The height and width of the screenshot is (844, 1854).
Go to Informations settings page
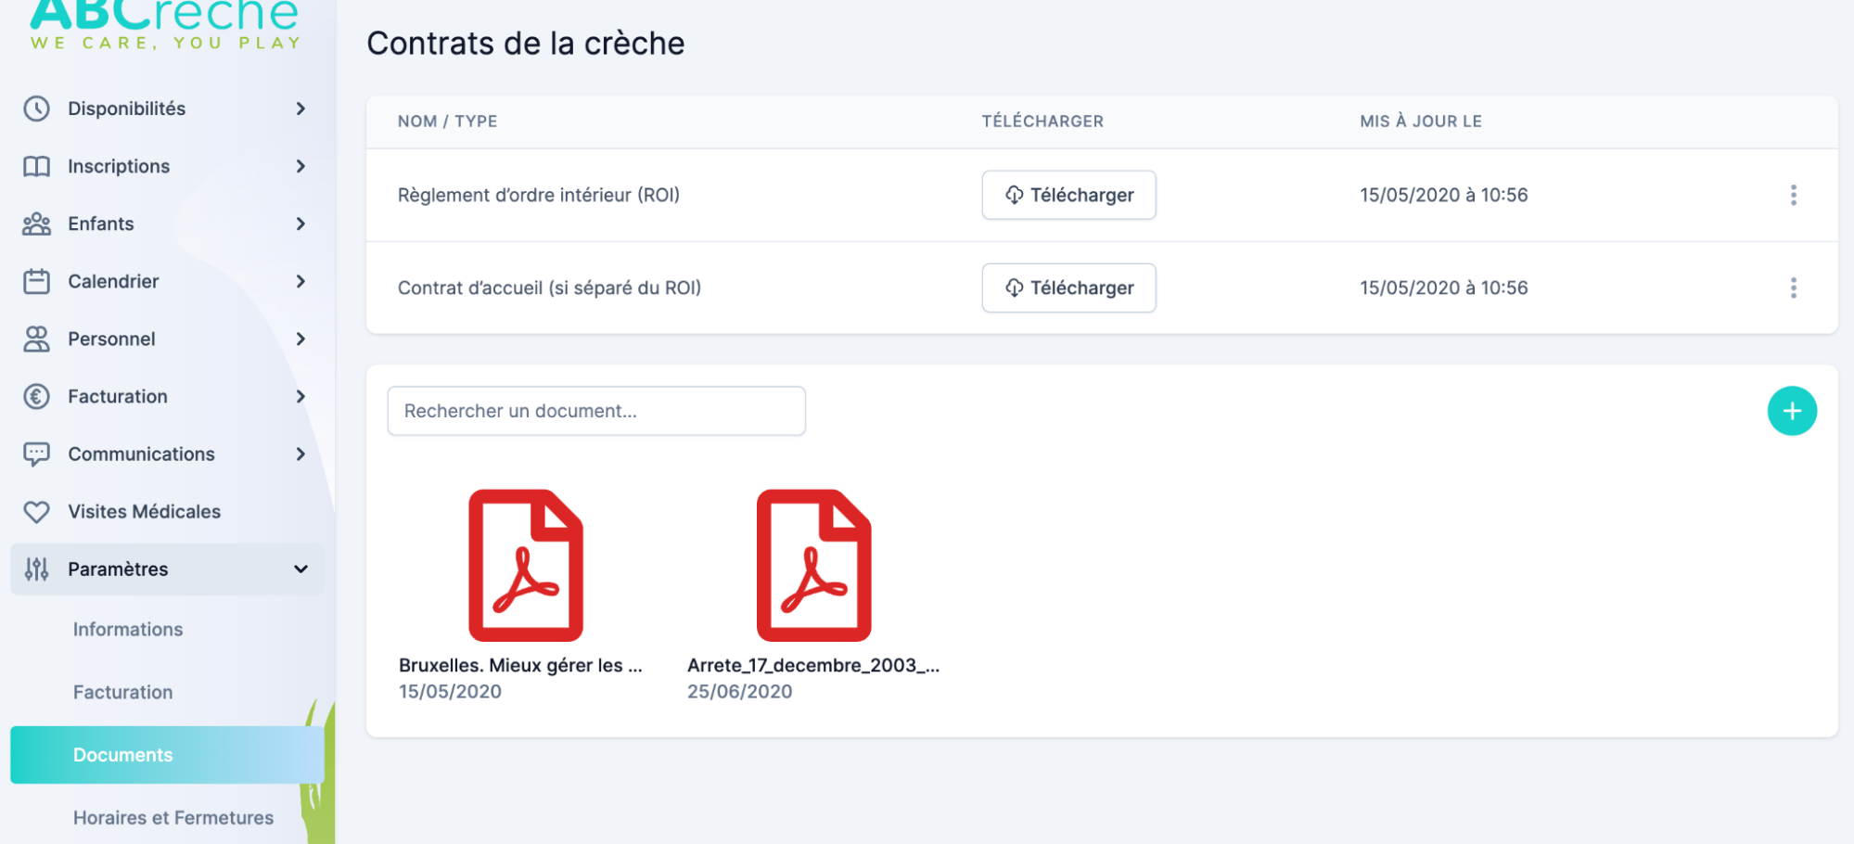pyautogui.click(x=128, y=629)
